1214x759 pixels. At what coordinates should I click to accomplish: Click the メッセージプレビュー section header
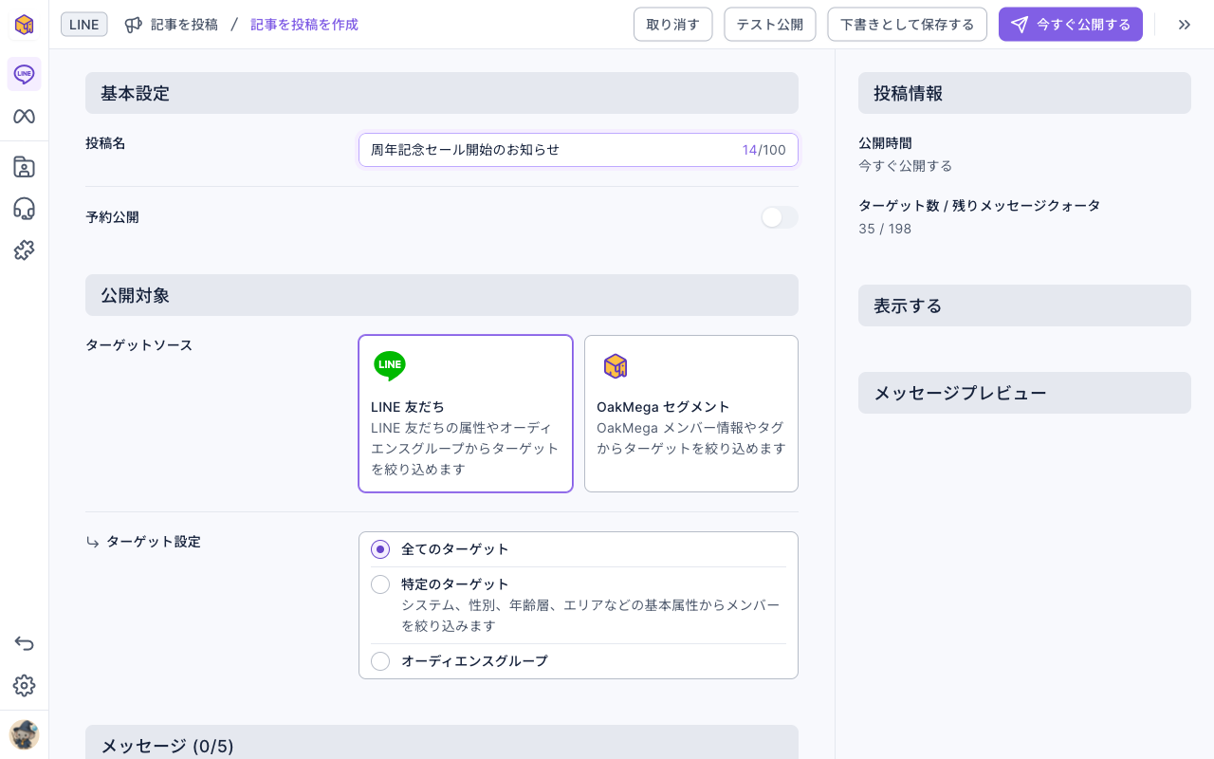pyautogui.click(x=1024, y=393)
